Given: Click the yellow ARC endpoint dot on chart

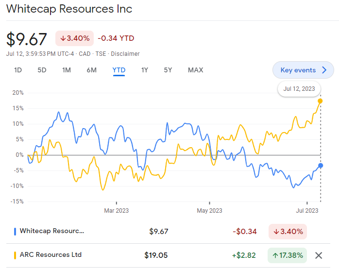Looking at the screenshot, I should click(320, 101).
